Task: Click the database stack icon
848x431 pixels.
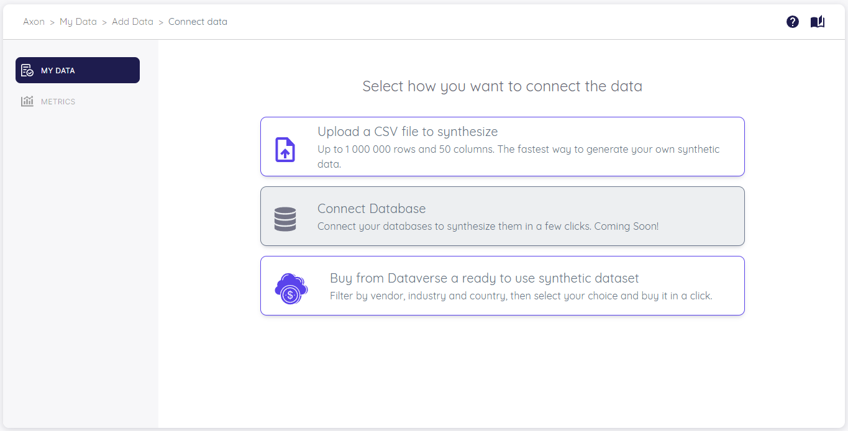Action: point(285,219)
